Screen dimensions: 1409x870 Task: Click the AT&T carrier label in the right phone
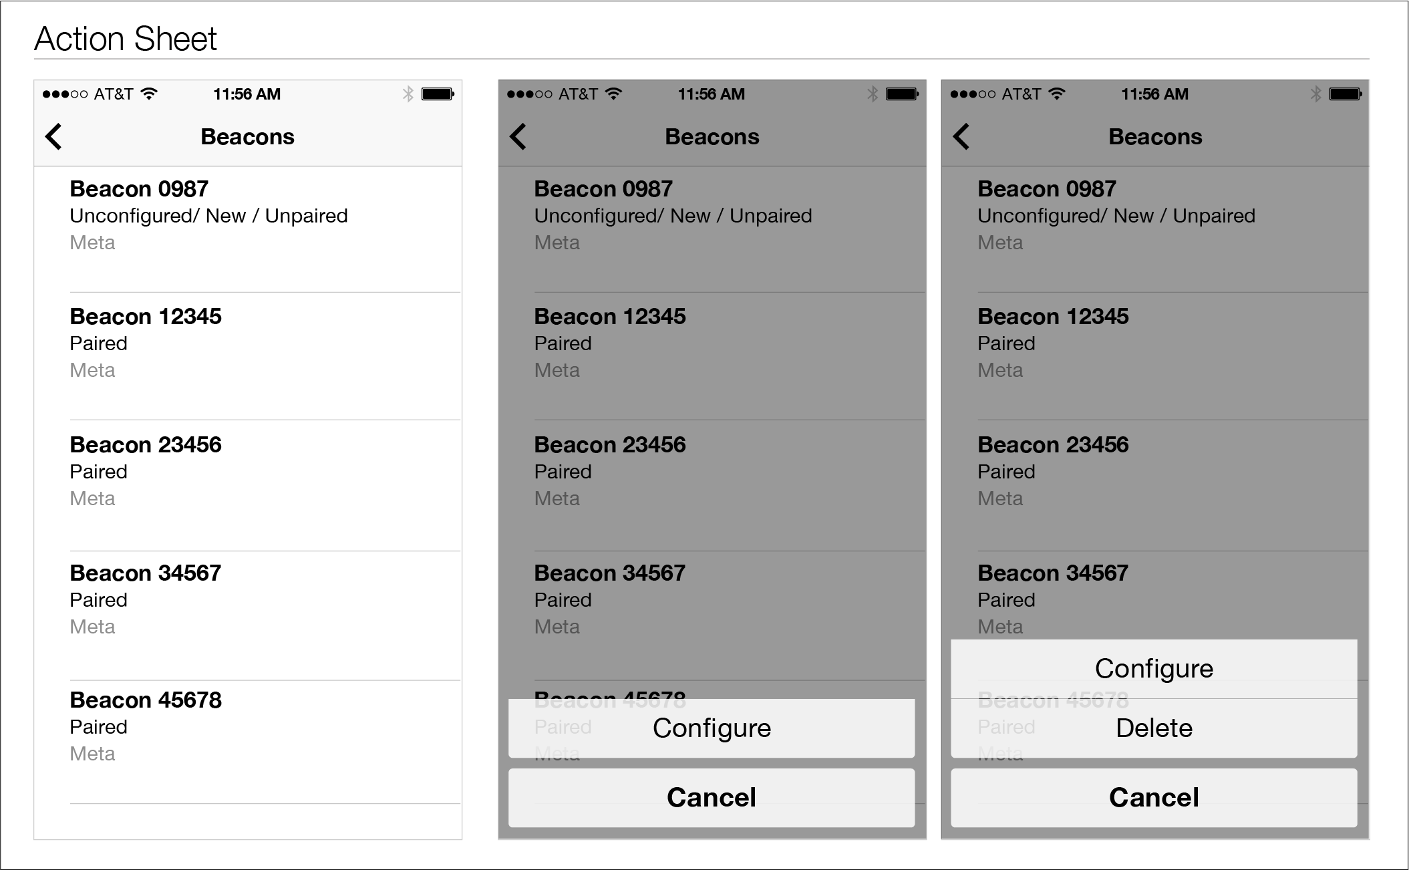pos(1022,94)
